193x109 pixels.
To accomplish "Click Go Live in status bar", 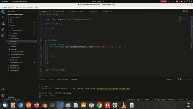I will (x=172, y=100).
